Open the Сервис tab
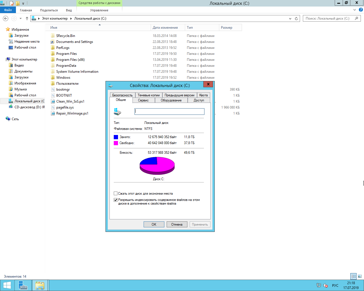 click(143, 100)
